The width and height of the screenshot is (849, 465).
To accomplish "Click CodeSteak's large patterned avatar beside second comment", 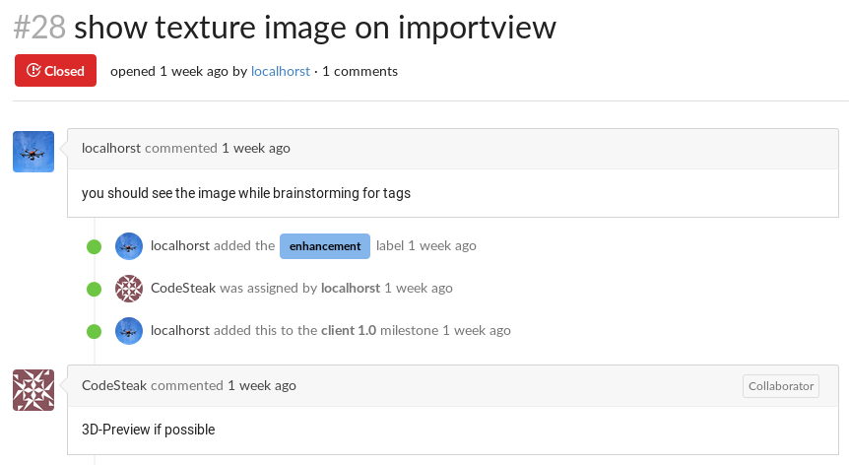I will pyautogui.click(x=33, y=390).
